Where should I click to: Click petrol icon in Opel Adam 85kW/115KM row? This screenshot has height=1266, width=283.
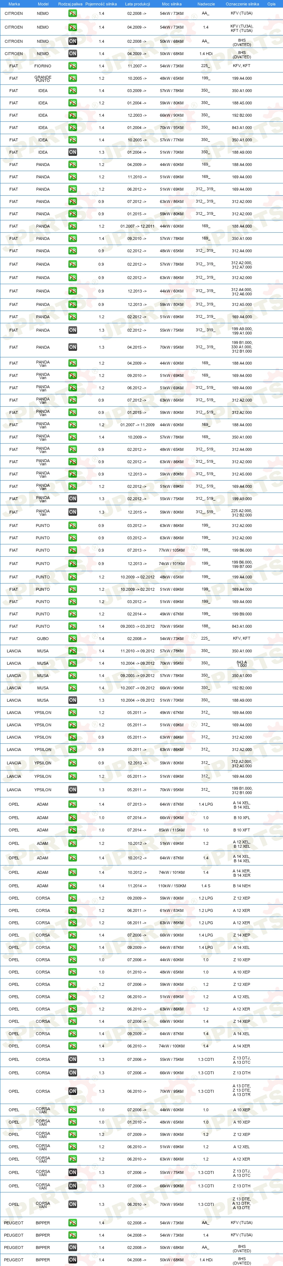73,830
